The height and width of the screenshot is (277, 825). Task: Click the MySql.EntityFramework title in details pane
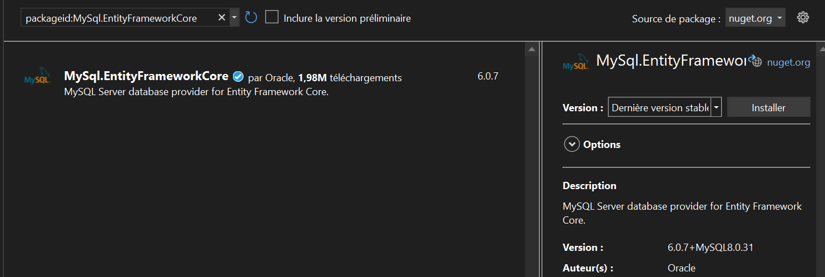670,61
